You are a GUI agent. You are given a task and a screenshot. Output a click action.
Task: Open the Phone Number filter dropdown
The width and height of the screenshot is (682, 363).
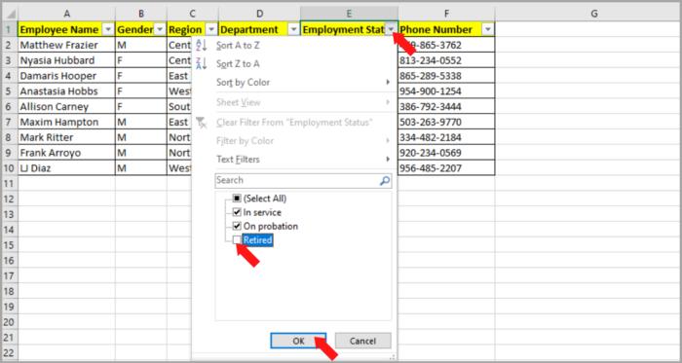tap(488, 30)
